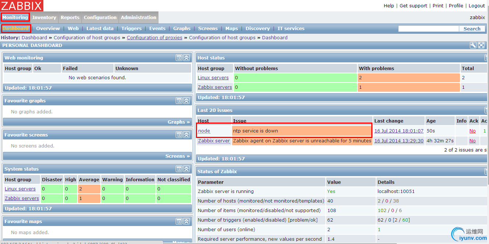Image resolution: width=489 pixels, height=244 pixels.
Task: Toggle fullscreen mode icon
Action: [x=481, y=45]
